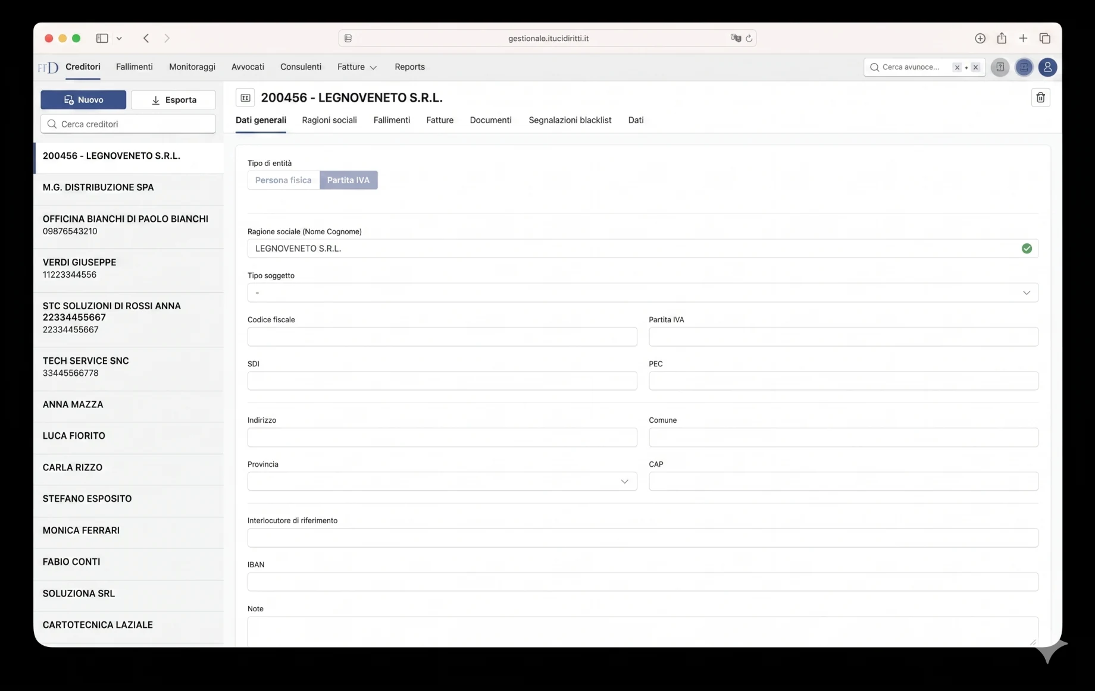Click into the Note text area
1095x691 pixels.
tap(643, 632)
